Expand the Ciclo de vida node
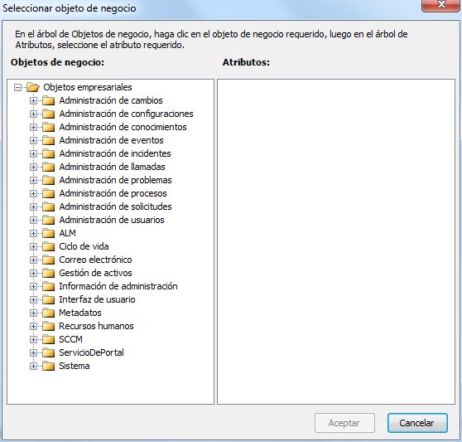This screenshot has width=462, height=442. click(33, 246)
